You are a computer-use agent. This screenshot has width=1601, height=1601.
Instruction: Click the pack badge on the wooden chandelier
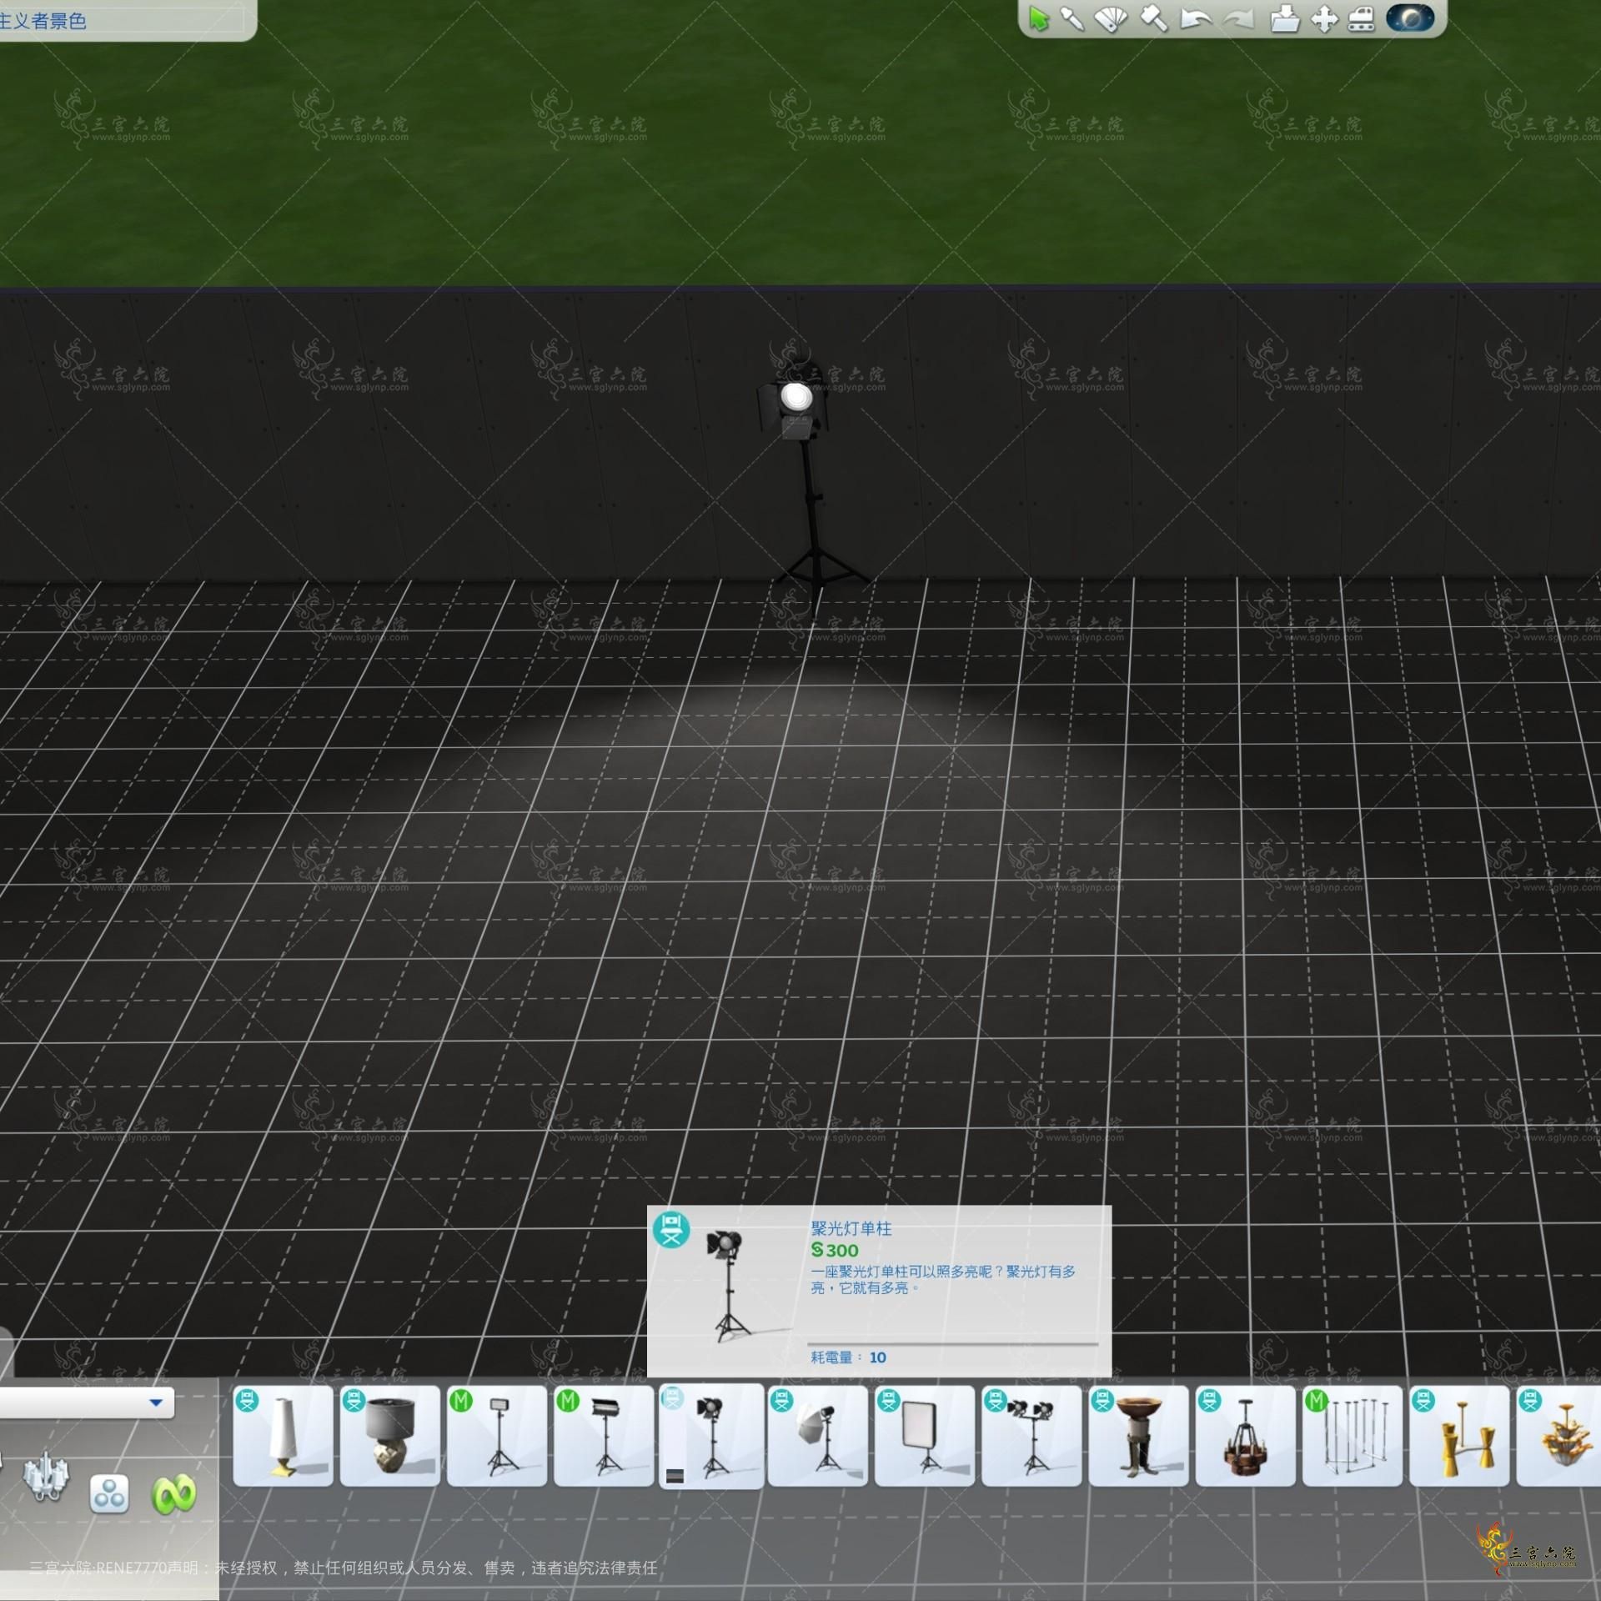tap(1209, 1401)
